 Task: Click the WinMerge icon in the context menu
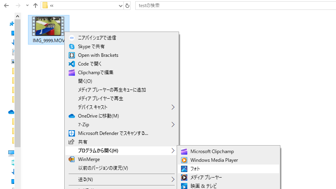tap(71, 159)
